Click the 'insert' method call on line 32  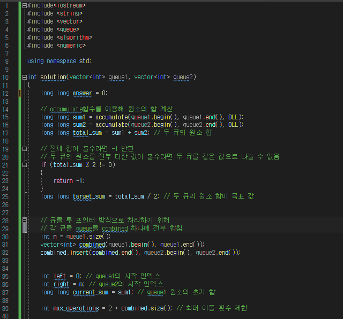click(79, 253)
